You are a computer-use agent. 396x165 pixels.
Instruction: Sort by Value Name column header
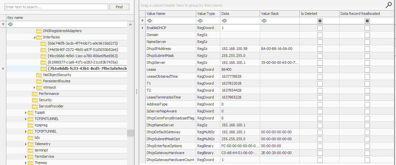(x=170, y=14)
